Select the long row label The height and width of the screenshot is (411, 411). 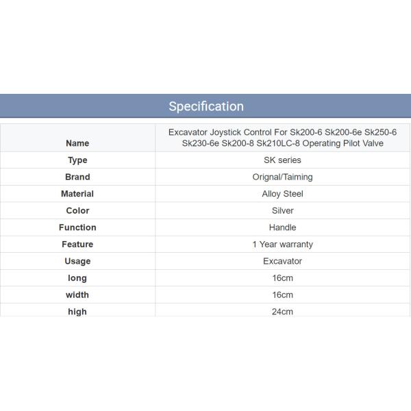[x=77, y=278]
